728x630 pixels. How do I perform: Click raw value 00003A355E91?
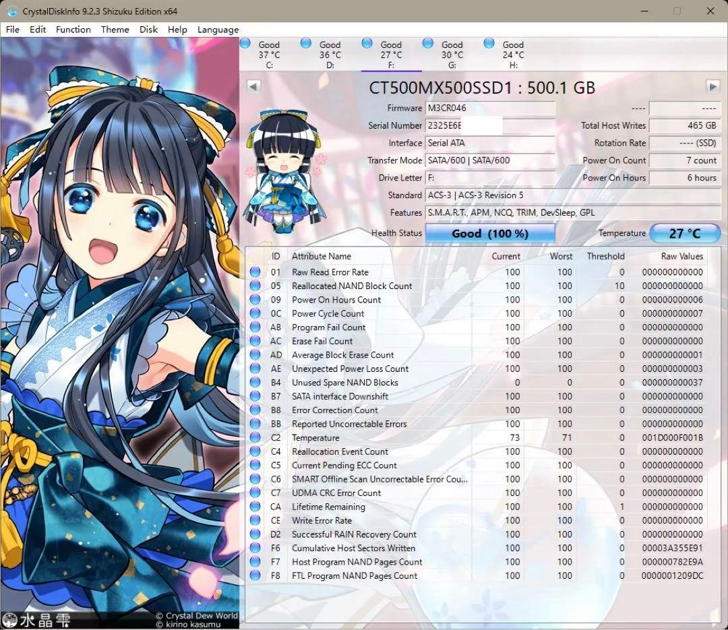[x=672, y=548]
